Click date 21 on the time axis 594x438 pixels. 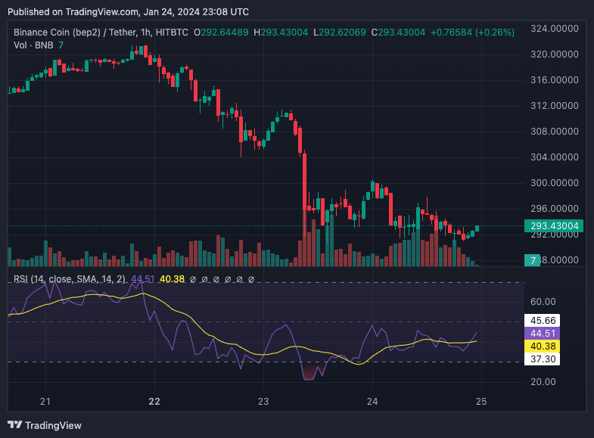click(x=45, y=401)
